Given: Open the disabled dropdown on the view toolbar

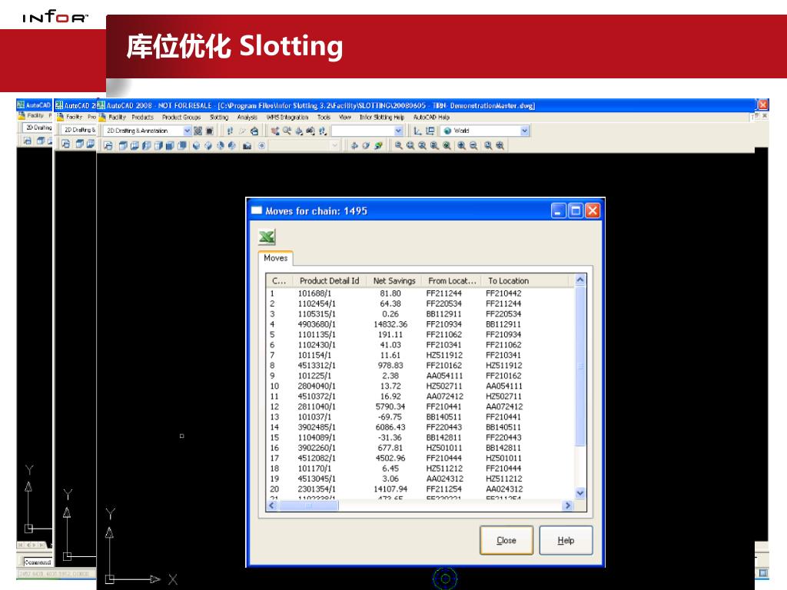Looking at the screenshot, I should 335,145.
